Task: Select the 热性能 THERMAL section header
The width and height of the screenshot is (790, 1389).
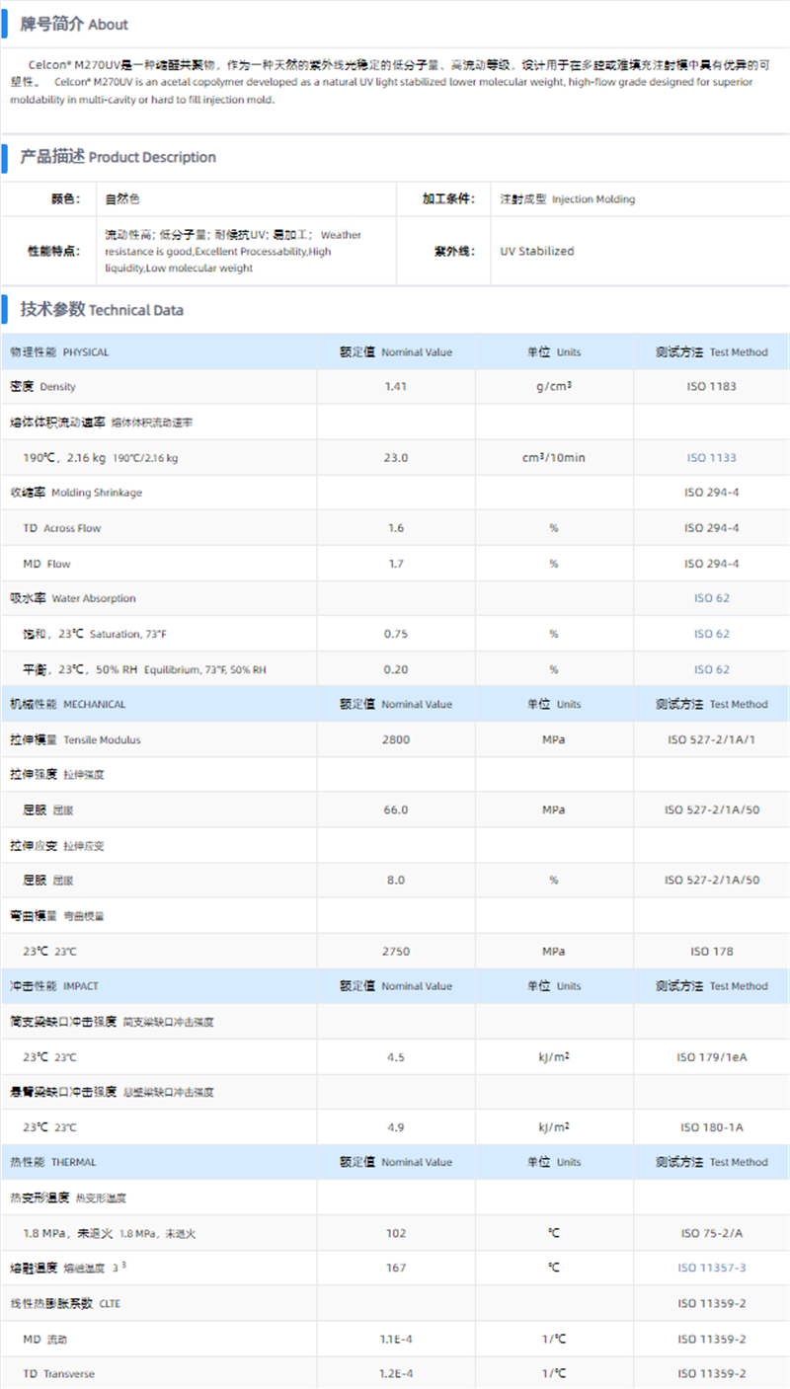Action: click(53, 1163)
